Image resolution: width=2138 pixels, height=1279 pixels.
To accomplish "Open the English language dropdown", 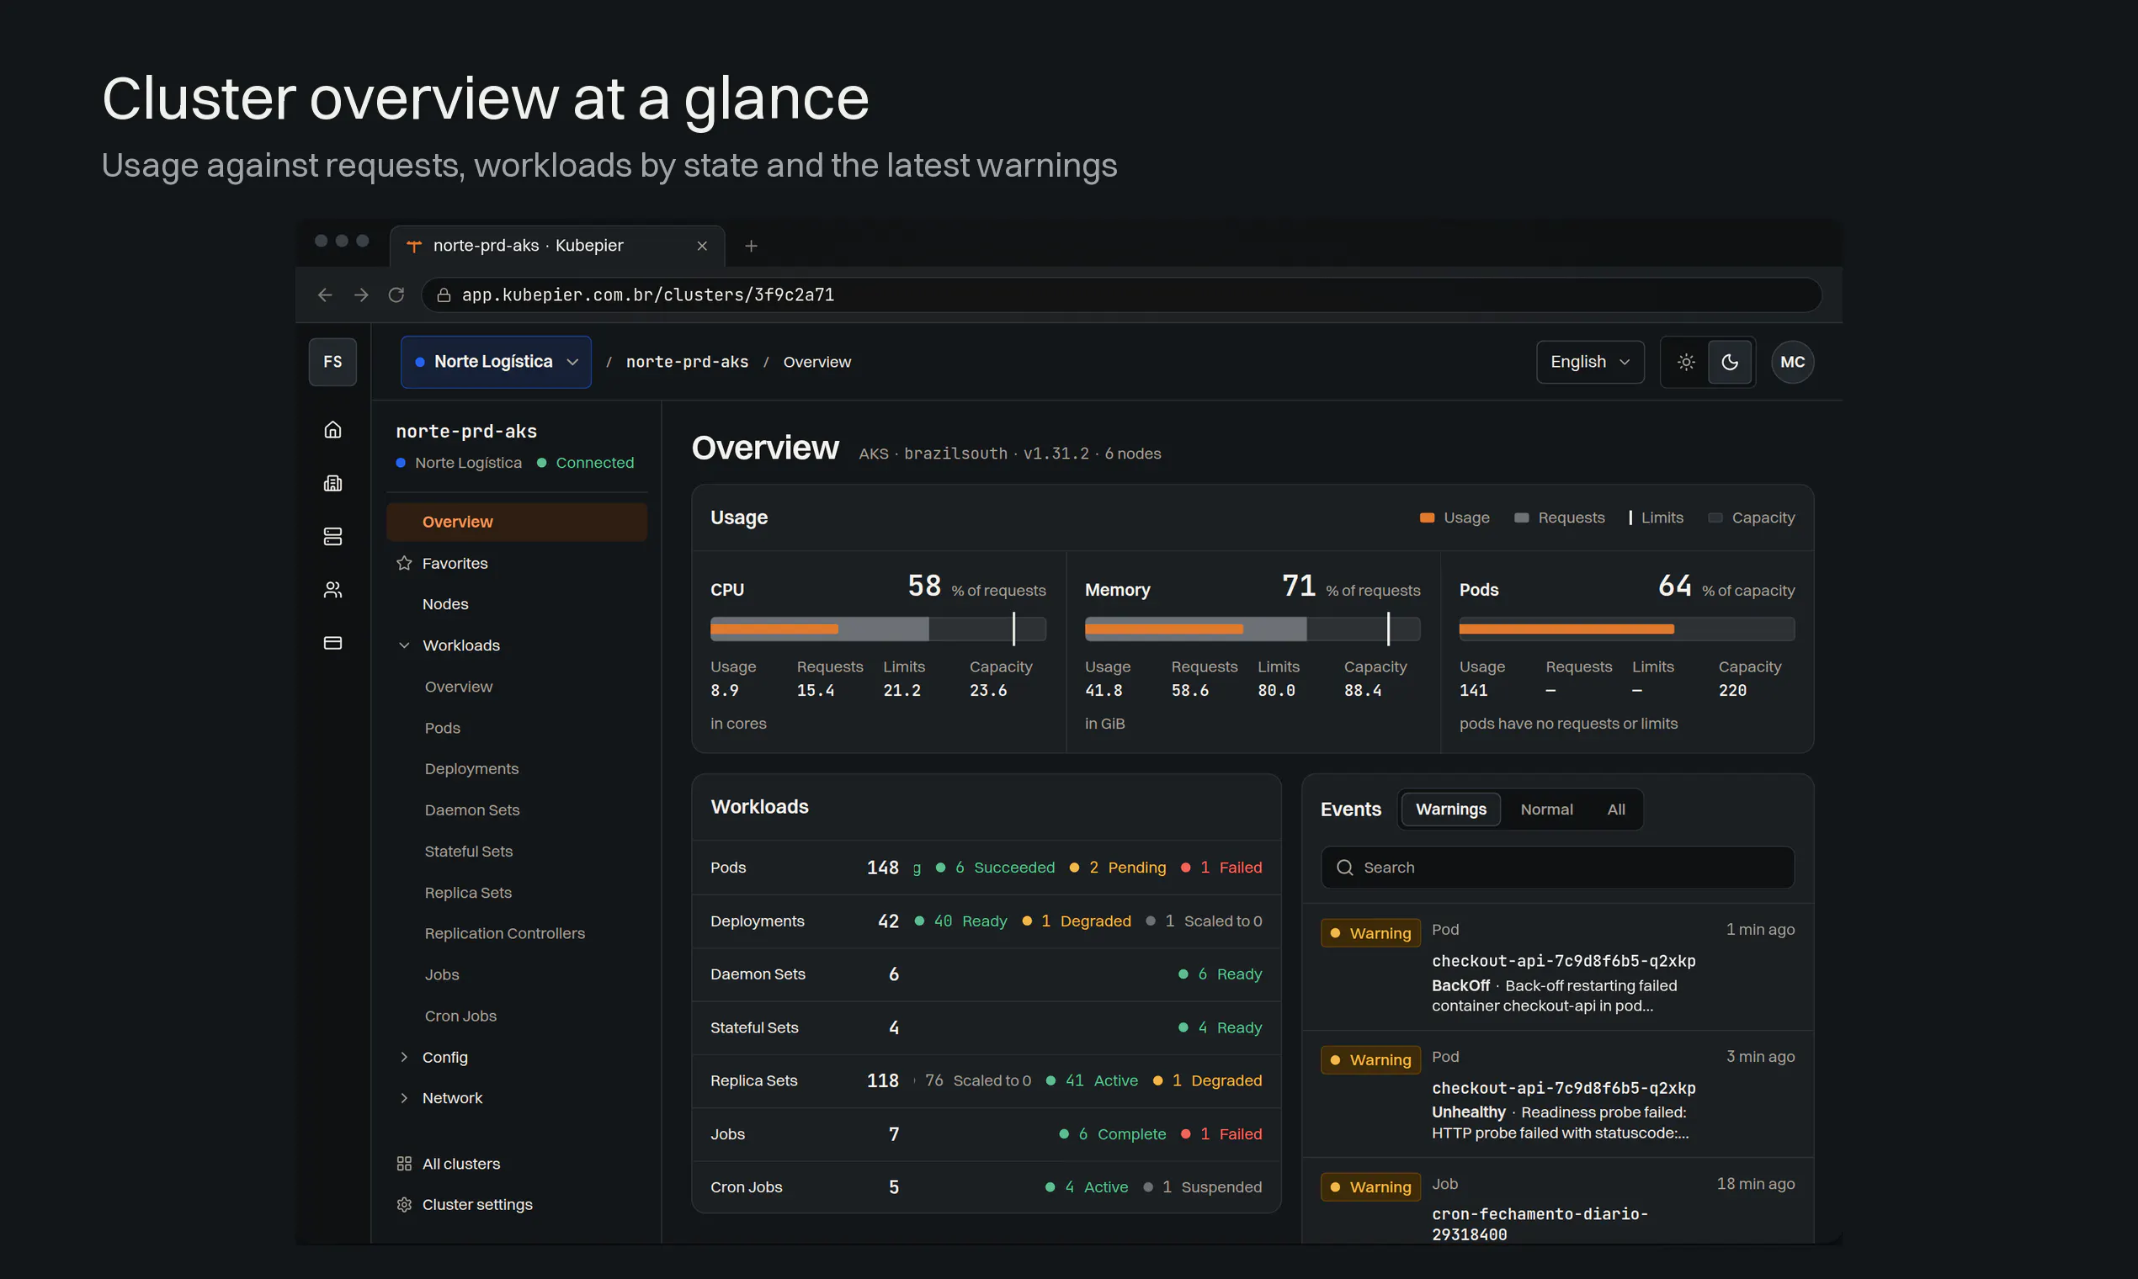I will click(1590, 362).
